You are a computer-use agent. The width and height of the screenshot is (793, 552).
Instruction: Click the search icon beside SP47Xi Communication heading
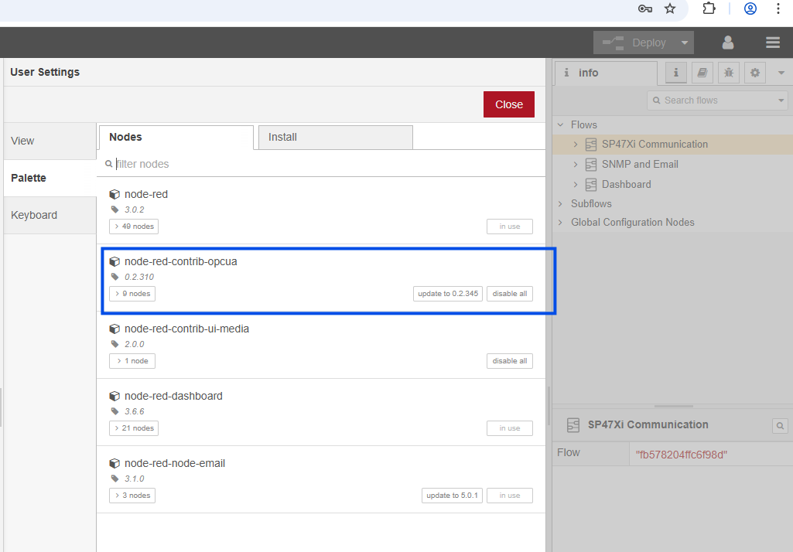[x=780, y=426]
